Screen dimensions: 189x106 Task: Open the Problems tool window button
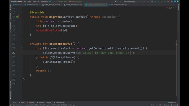pos(30,102)
